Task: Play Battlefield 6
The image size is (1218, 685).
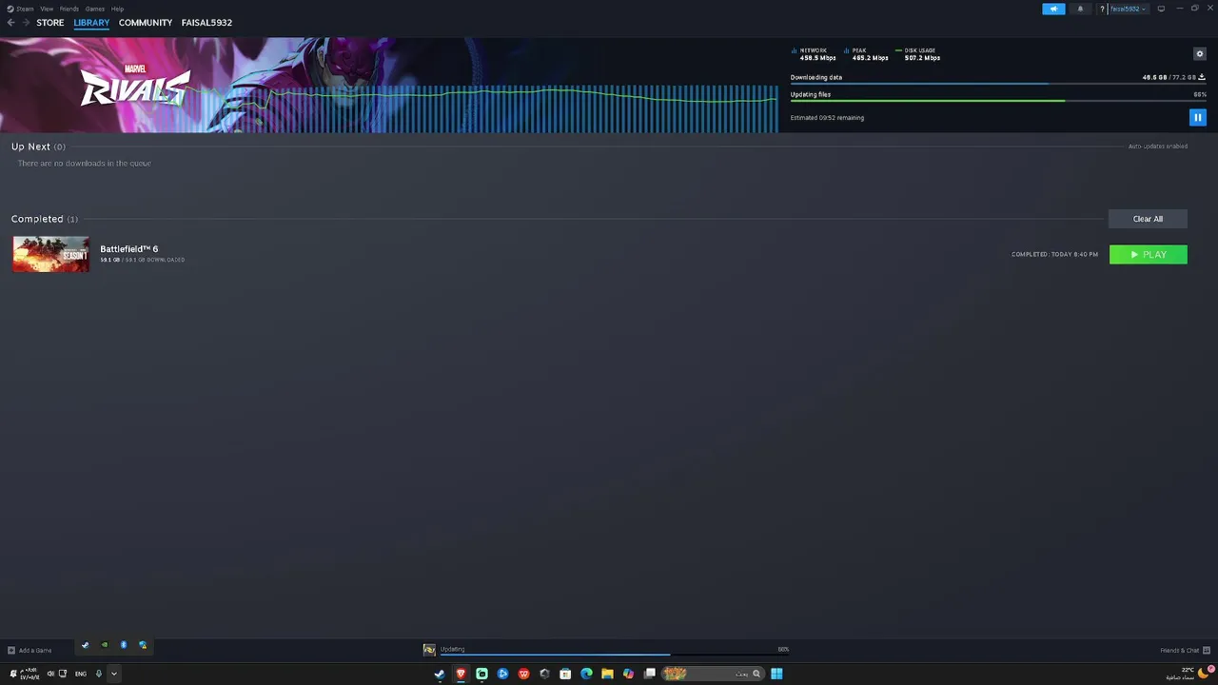Action: coord(1149,254)
